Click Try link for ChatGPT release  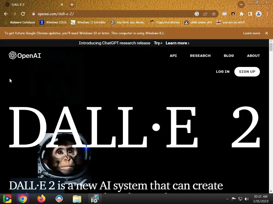pyautogui.click(x=158, y=43)
